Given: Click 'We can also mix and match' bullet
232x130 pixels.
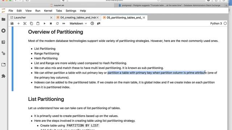Looking at the screenshot, I should coord(99,68).
